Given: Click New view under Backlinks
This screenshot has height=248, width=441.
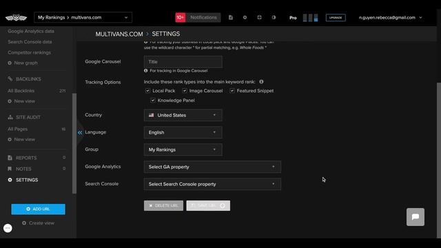Looking at the screenshot, I should click(x=21, y=101).
